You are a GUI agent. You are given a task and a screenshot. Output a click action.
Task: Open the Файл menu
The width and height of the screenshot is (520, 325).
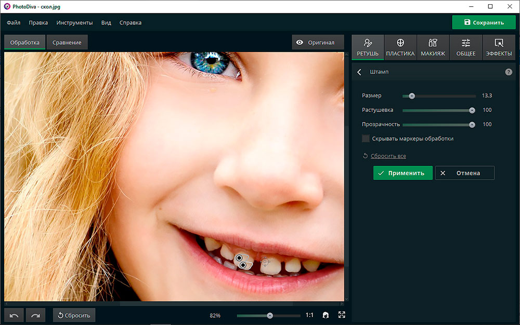point(14,22)
